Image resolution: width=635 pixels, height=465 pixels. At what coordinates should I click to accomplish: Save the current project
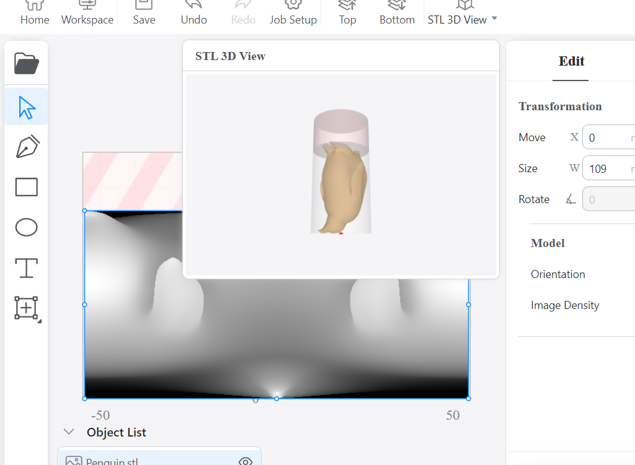point(144,14)
